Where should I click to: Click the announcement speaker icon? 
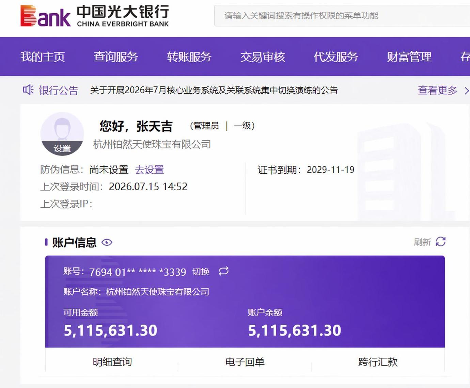pyautogui.click(x=28, y=90)
